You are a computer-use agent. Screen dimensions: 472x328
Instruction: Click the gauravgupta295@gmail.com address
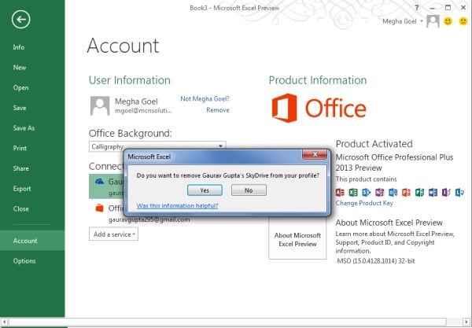pos(149,219)
